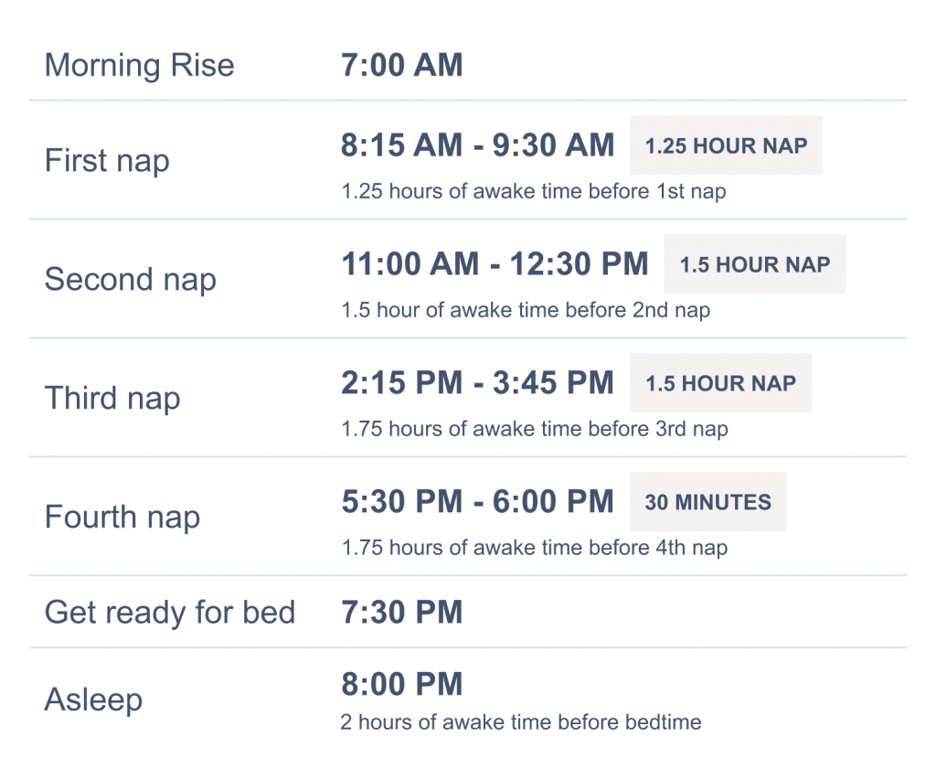936x780 pixels.
Task: Click the First nap label
Action: tap(107, 161)
